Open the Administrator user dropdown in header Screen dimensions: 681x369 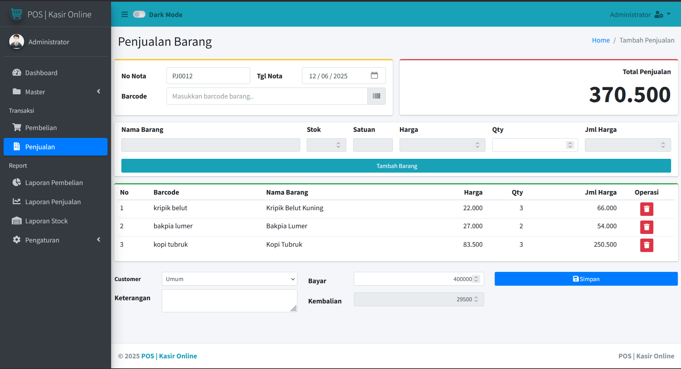click(640, 15)
